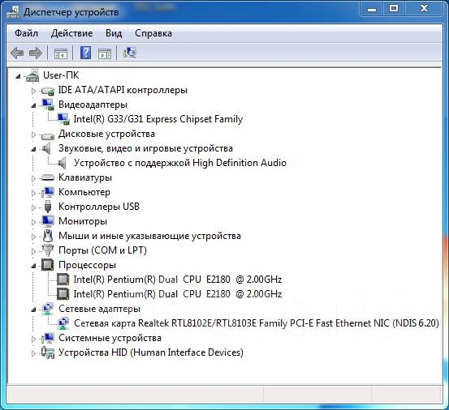Screen dimensions: 449x410
Task: Expand IDE ATA/ATAPI контроллеры category
Action: click(33, 91)
